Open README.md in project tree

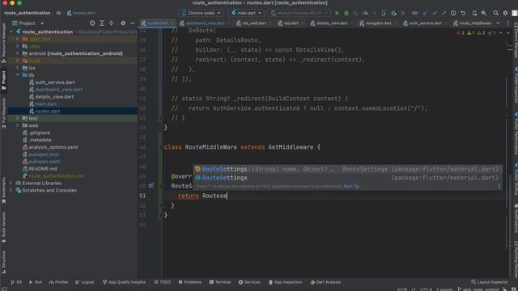(x=43, y=169)
